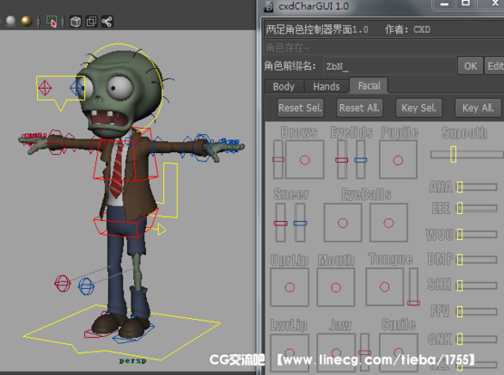504x375 pixels.
Task: Select the Eyelids blue slider handle
Action: click(x=361, y=160)
